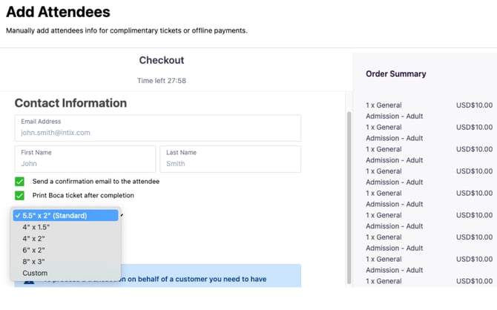Click the Add Attendees page title

tap(58, 12)
